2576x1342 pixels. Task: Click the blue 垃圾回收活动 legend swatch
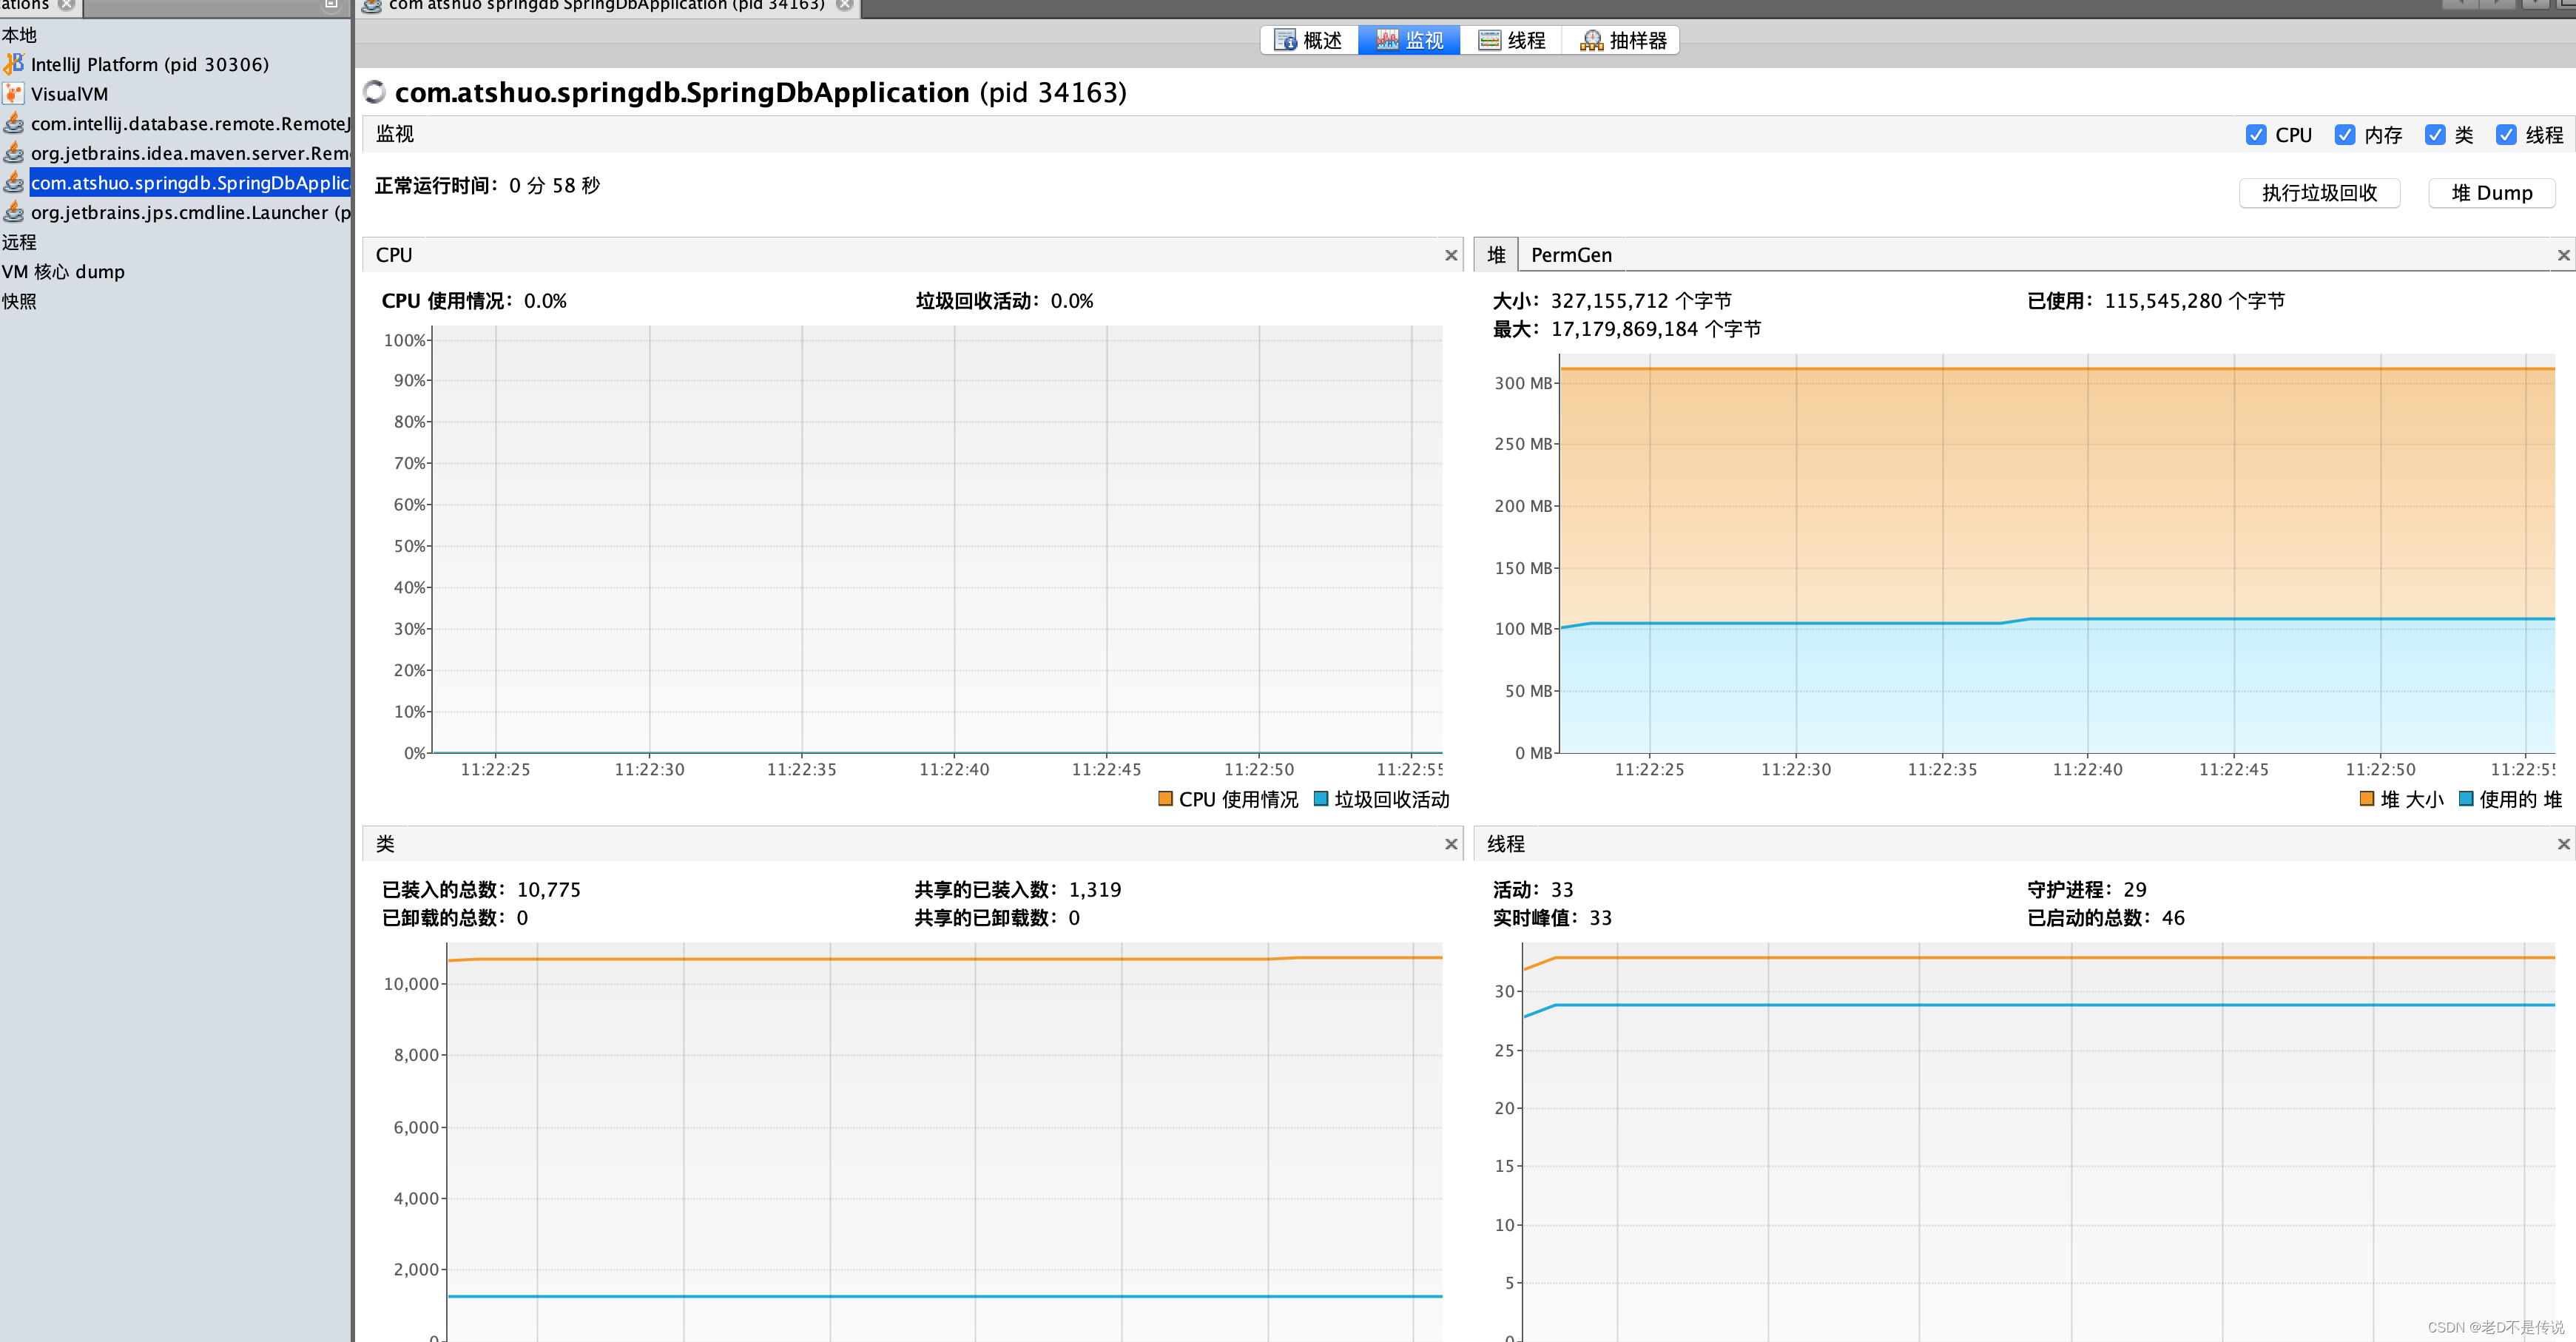pos(1321,799)
